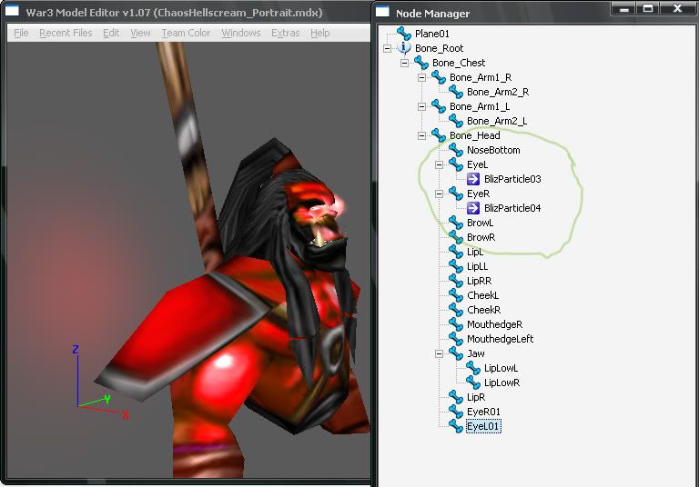Click the bone icon beside BrowL
Viewport: 699px width, 487px height.
pyautogui.click(x=456, y=223)
